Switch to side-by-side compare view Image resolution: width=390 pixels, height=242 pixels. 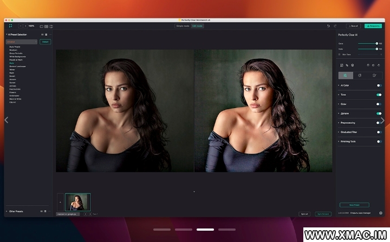46,26
